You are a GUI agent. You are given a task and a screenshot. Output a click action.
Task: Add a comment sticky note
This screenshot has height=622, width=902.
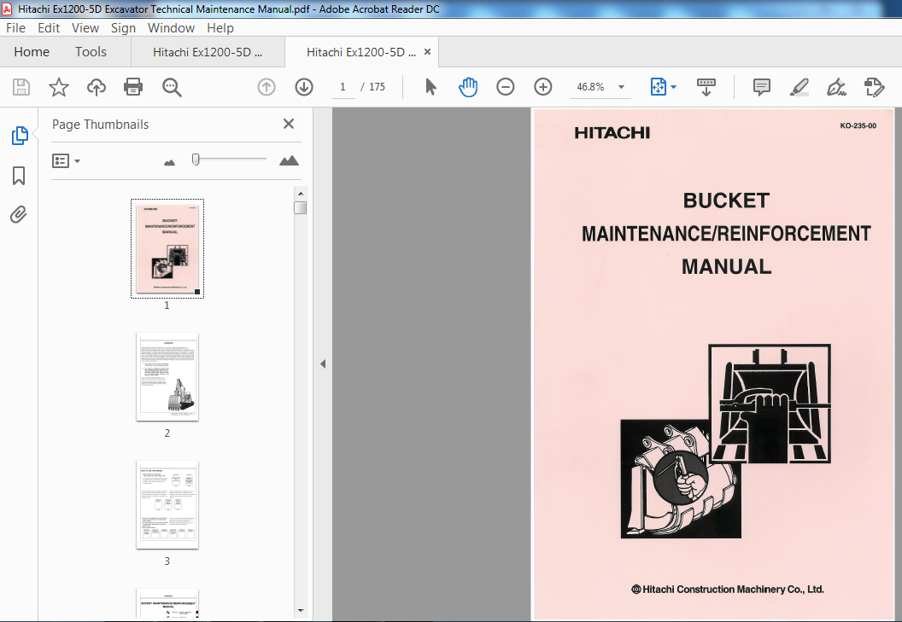[x=762, y=87]
